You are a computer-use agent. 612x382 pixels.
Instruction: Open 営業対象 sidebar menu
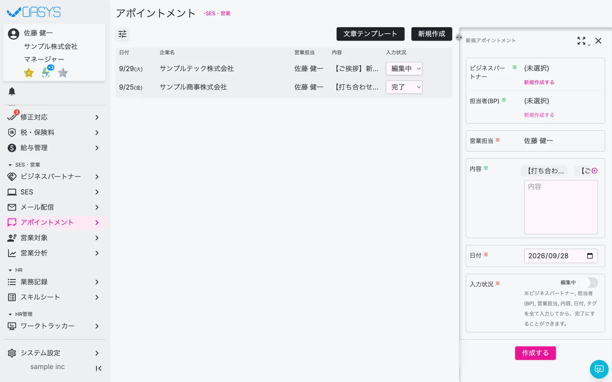pos(54,238)
